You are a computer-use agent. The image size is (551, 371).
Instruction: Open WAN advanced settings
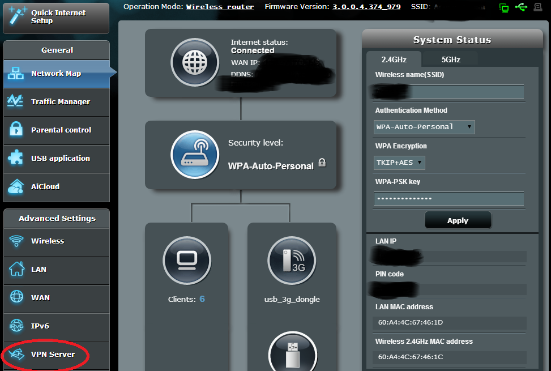tap(57, 298)
